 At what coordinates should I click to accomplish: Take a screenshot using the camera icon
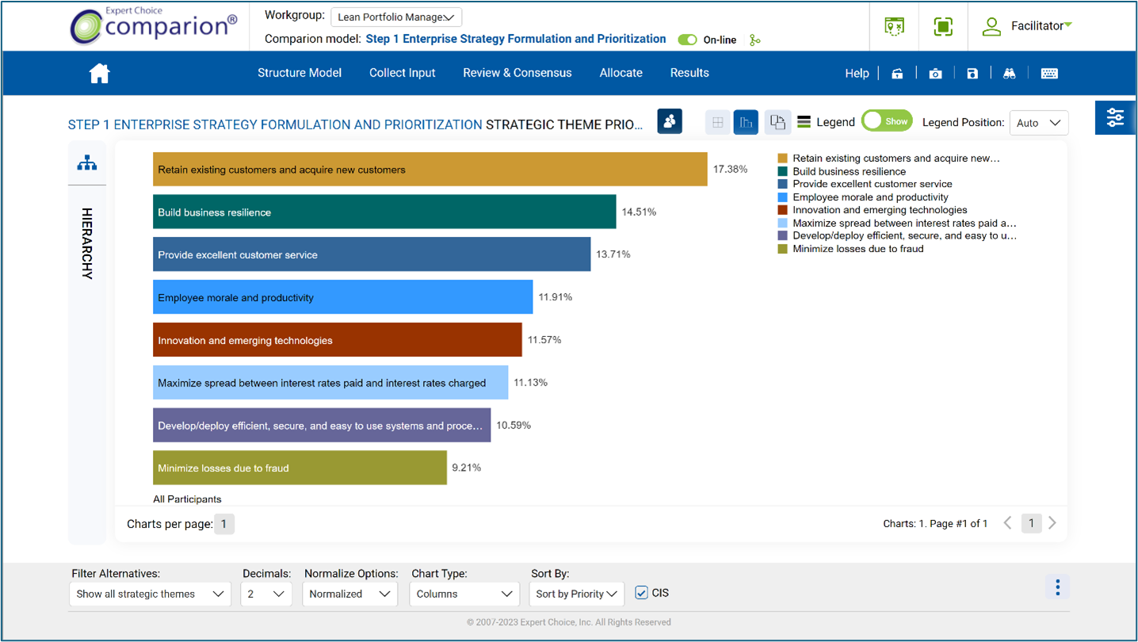coord(936,73)
